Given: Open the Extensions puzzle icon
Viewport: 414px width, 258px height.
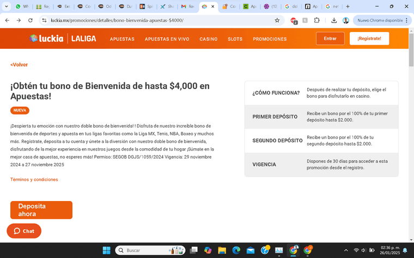Looking at the screenshot, I should [316, 20].
